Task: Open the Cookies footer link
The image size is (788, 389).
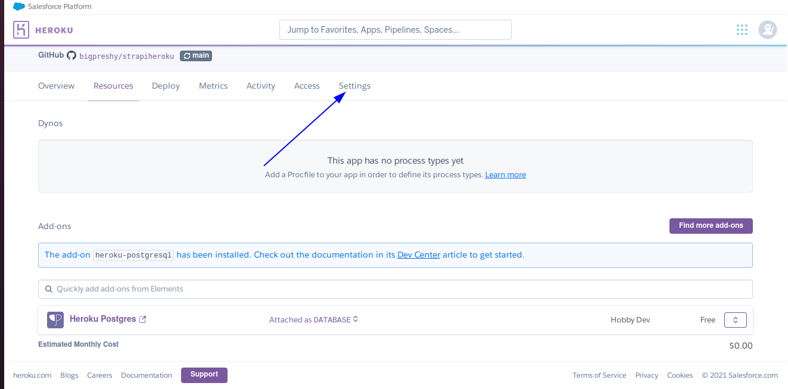Action: coord(680,375)
